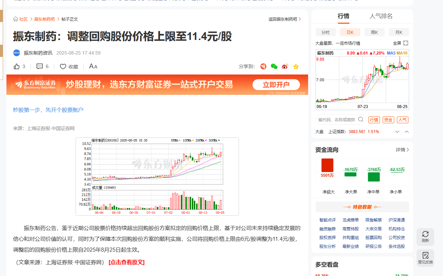The height and width of the screenshot is (276, 443).
Task: Click stock code search input field
Action: 337,120
